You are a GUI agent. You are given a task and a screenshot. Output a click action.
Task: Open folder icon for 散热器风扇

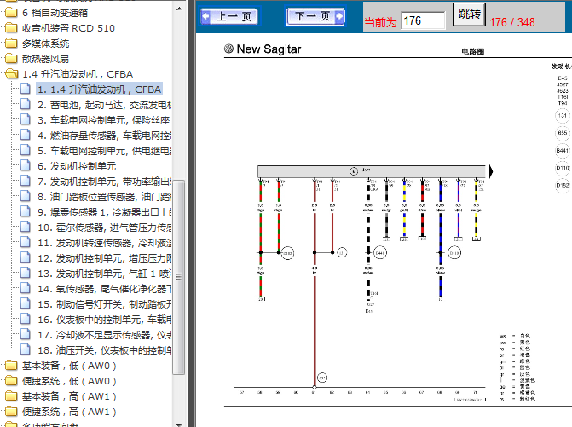11,59
